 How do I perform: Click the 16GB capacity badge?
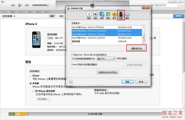pyautogui.click(x=50, y=38)
